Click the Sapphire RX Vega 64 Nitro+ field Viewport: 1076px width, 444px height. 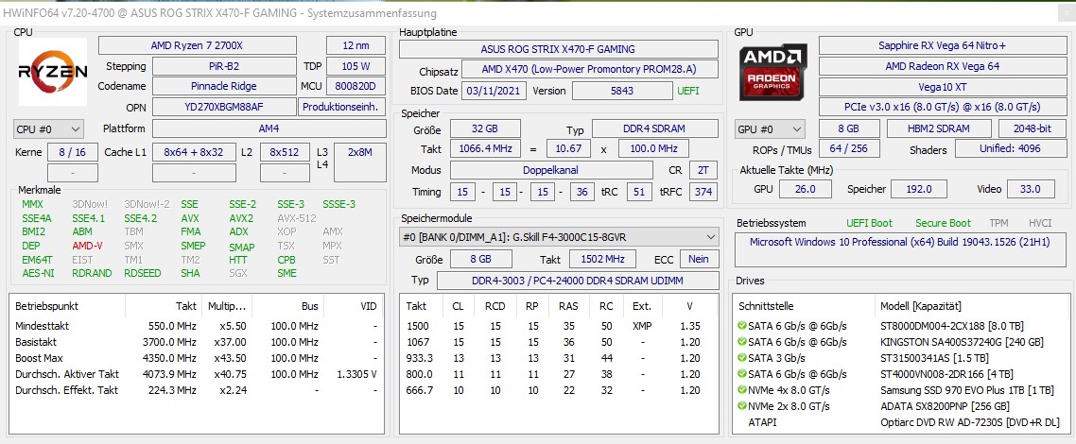(x=942, y=45)
